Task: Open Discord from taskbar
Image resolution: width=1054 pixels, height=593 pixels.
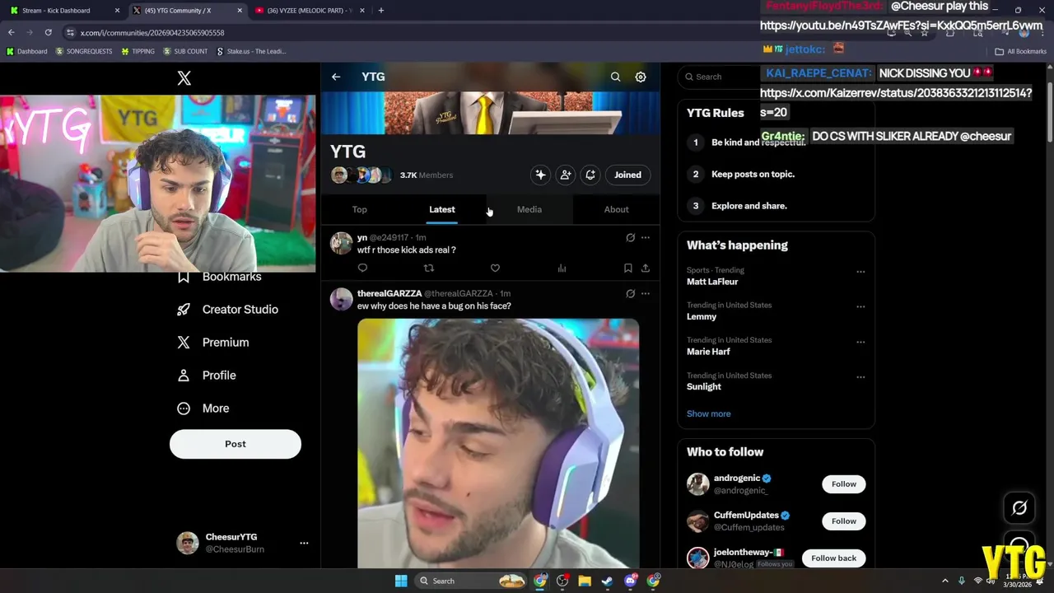Action: (631, 581)
